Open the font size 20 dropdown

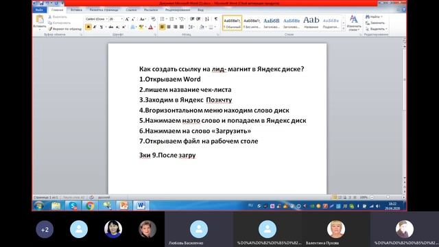point(122,19)
